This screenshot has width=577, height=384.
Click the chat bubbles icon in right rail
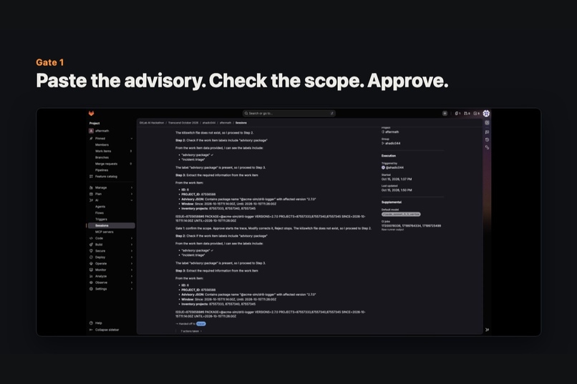click(487, 132)
